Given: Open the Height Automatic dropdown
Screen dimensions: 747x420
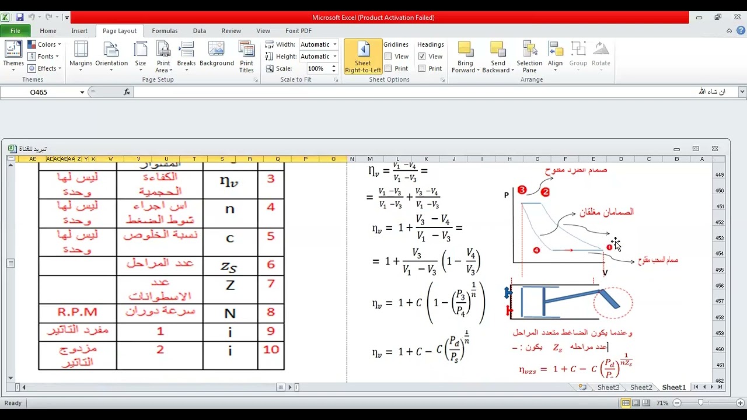Looking at the screenshot, I should coord(335,57).
